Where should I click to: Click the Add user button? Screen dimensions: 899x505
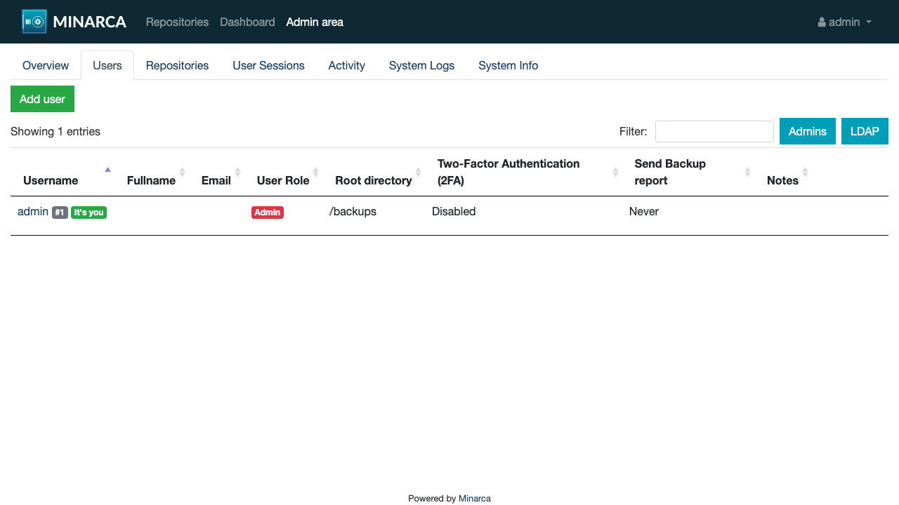(42, 99)
